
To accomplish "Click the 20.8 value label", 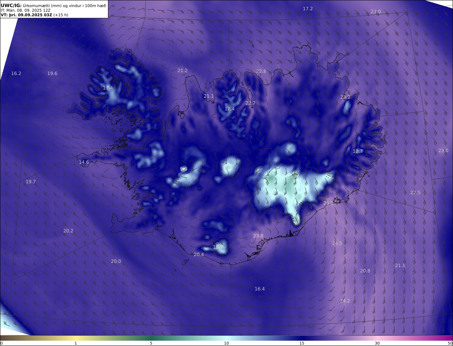I will pos(365,271).
